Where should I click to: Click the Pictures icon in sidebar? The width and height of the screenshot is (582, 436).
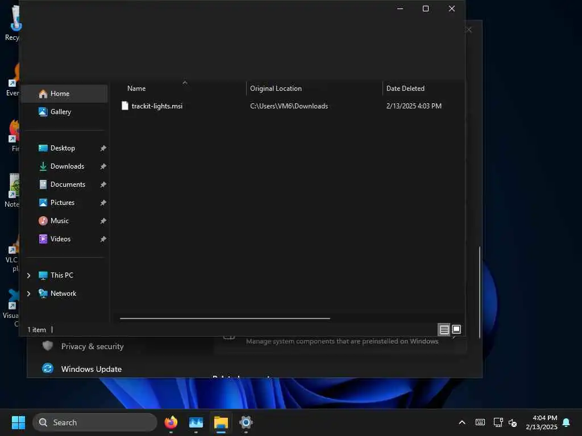[43, 203]
